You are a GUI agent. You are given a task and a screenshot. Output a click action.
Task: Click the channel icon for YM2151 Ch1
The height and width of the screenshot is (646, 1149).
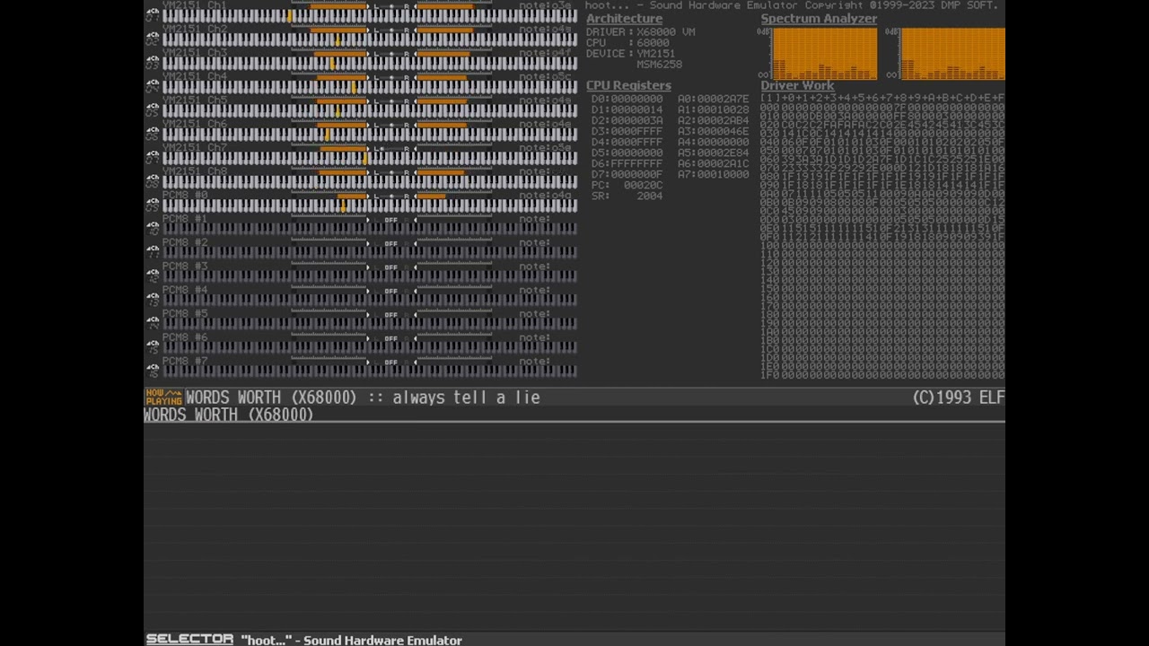point(153,13)
